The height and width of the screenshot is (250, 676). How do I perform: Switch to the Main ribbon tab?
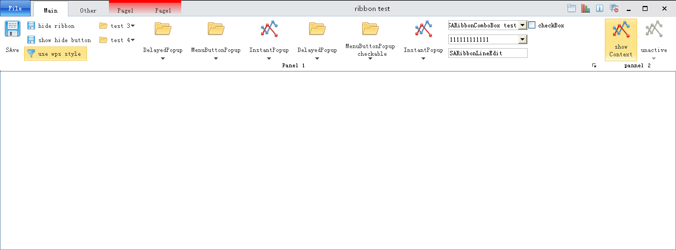pyautogui.click(x=51, y=10)
